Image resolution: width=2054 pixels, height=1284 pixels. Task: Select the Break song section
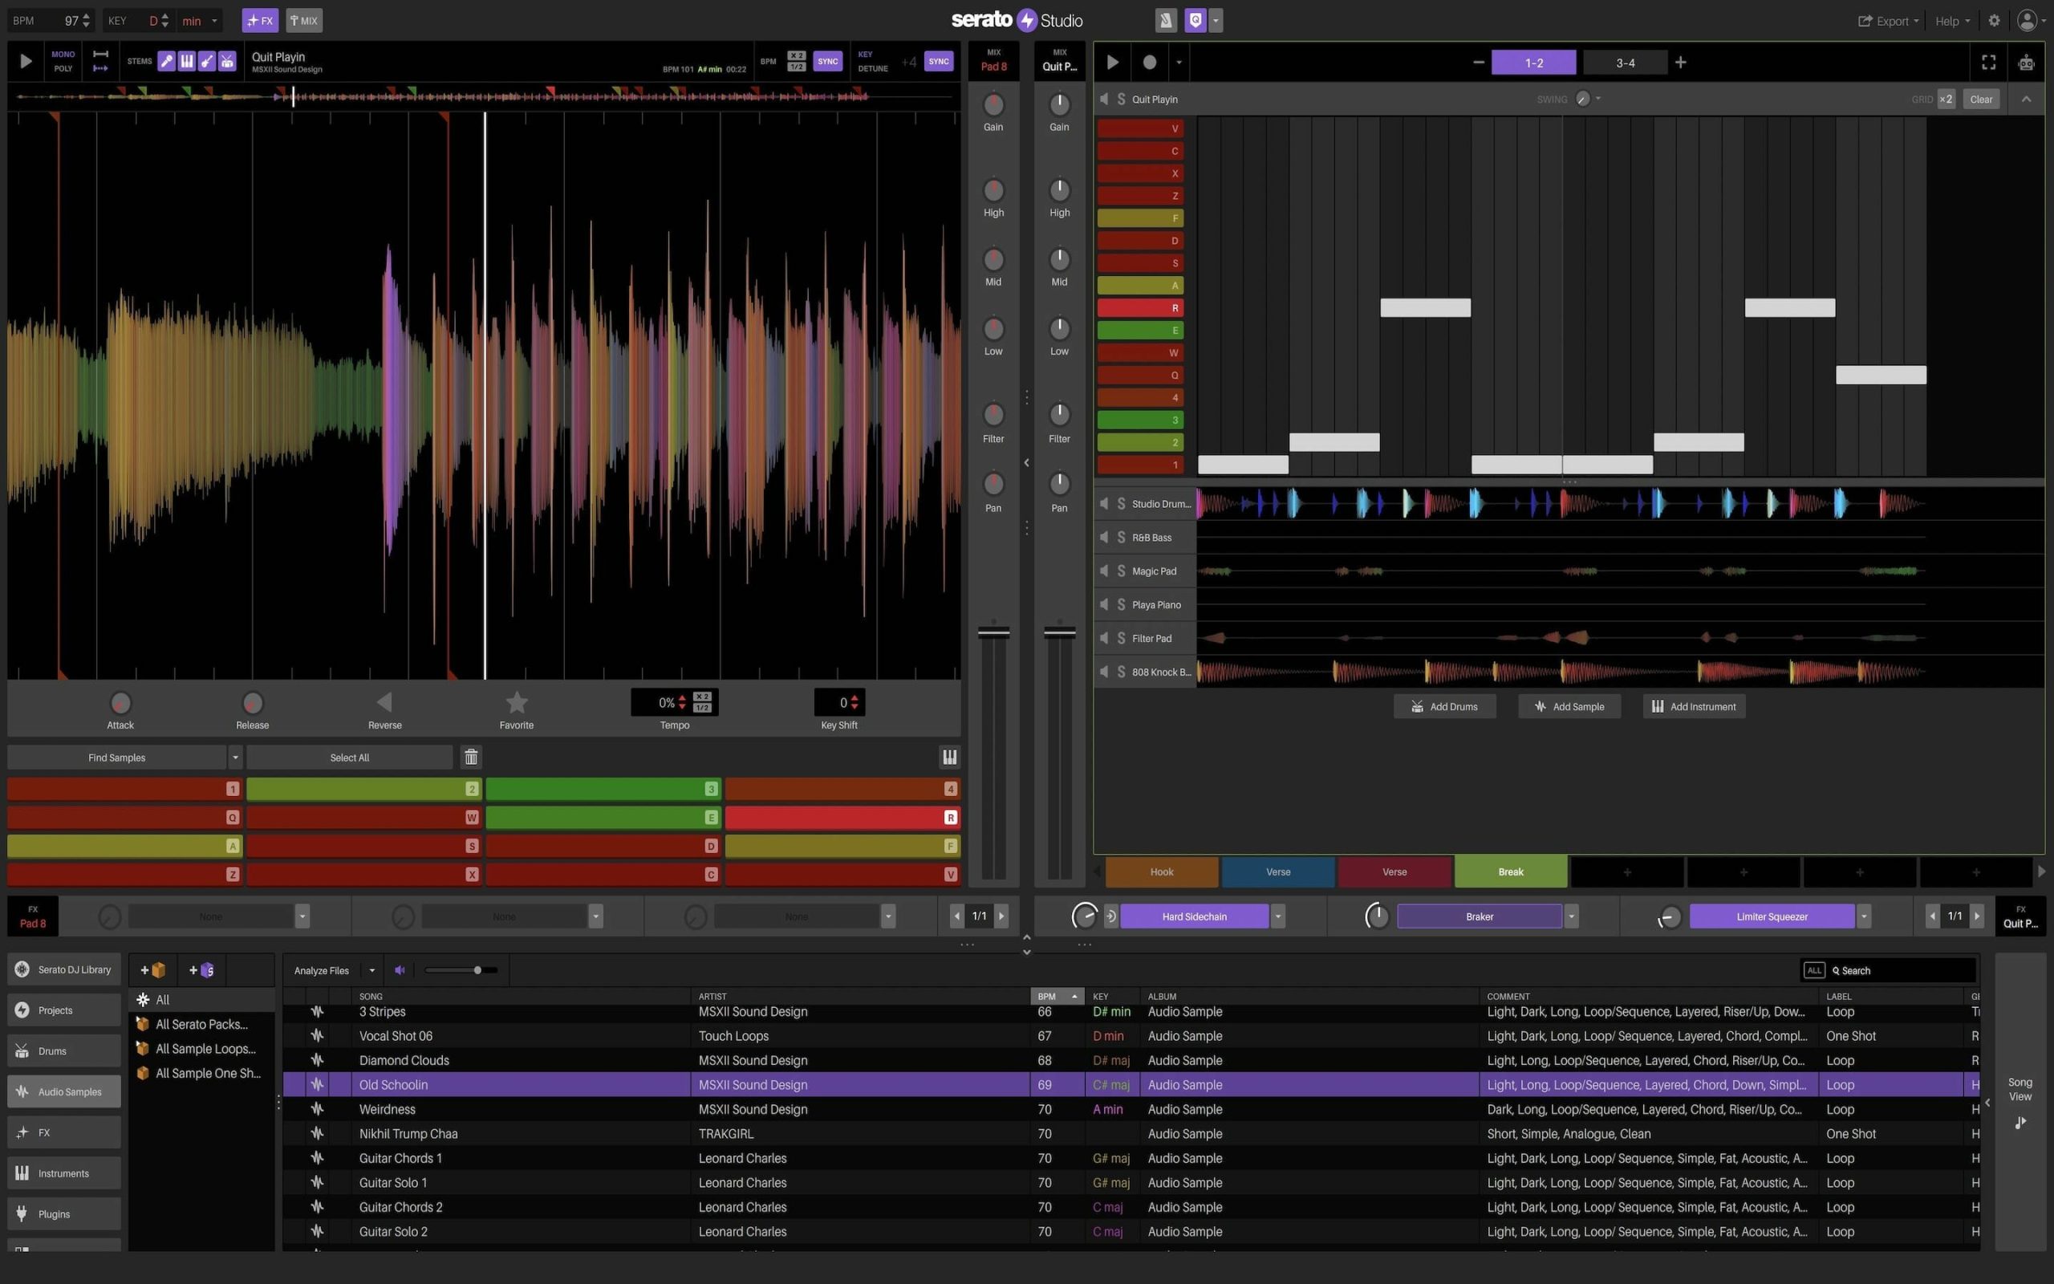point(1510,872)
